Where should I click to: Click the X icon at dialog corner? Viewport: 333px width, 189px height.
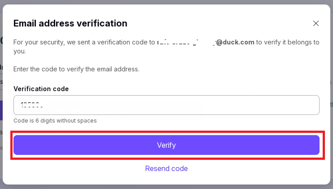tap(315, 23)
